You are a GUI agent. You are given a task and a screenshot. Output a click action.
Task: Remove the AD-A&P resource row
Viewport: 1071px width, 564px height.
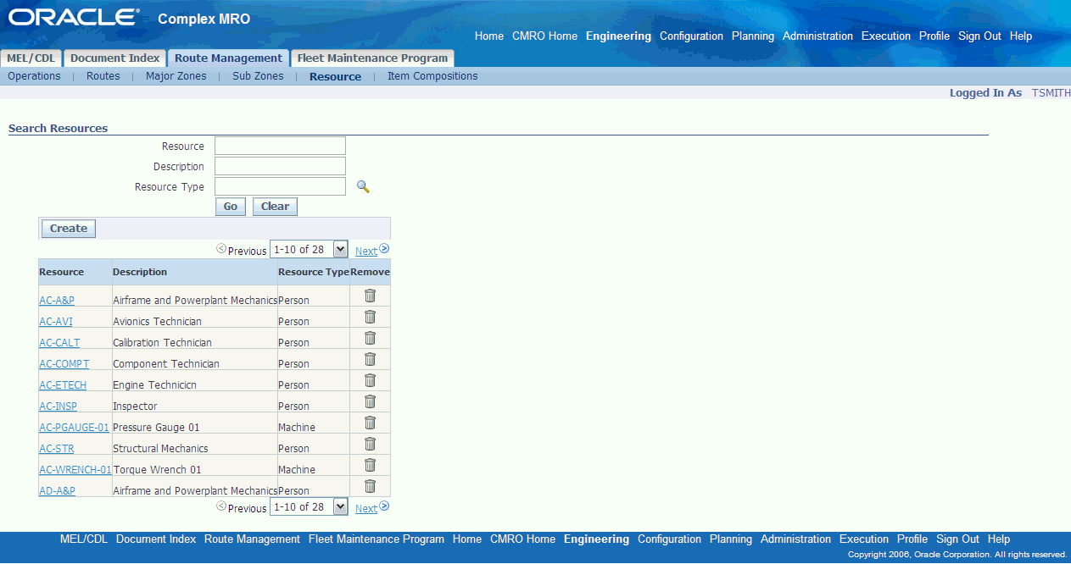(370, 486)
